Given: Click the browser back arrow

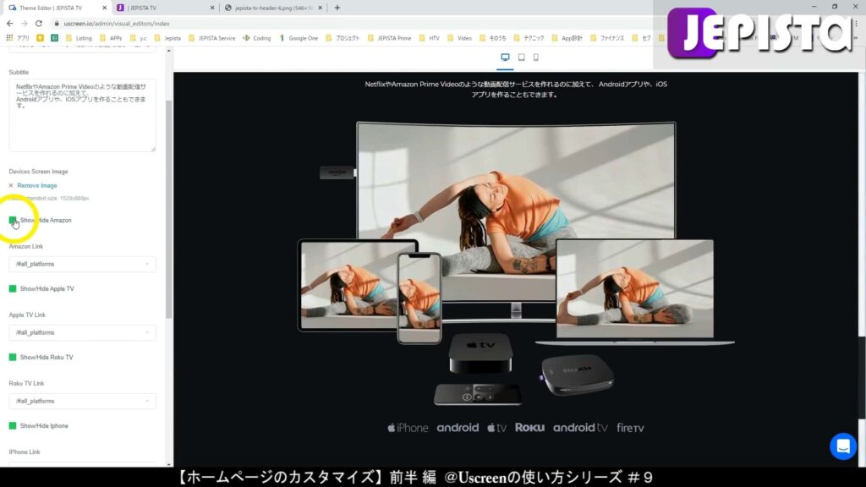Looking at the screenshot, I should (x=10, y=23).
